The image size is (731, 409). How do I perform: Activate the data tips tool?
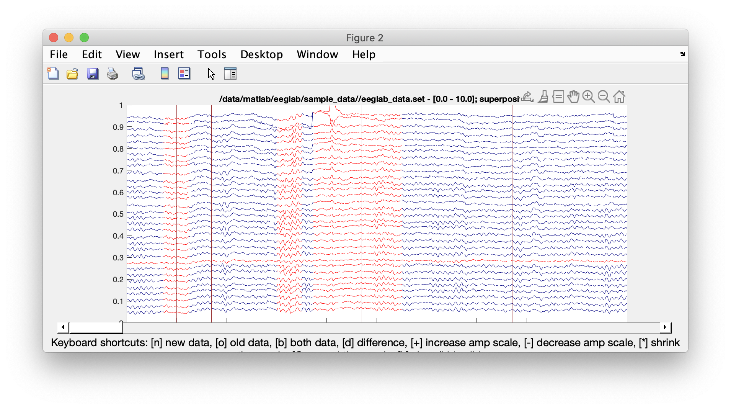click(x=558, y=97)
